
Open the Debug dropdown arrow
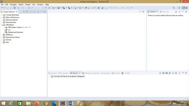(56, 8)
